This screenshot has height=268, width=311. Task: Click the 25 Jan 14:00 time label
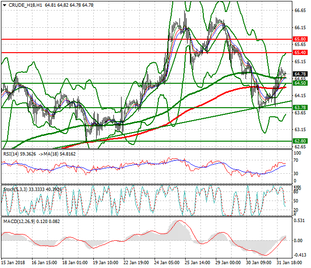(197, 263)
